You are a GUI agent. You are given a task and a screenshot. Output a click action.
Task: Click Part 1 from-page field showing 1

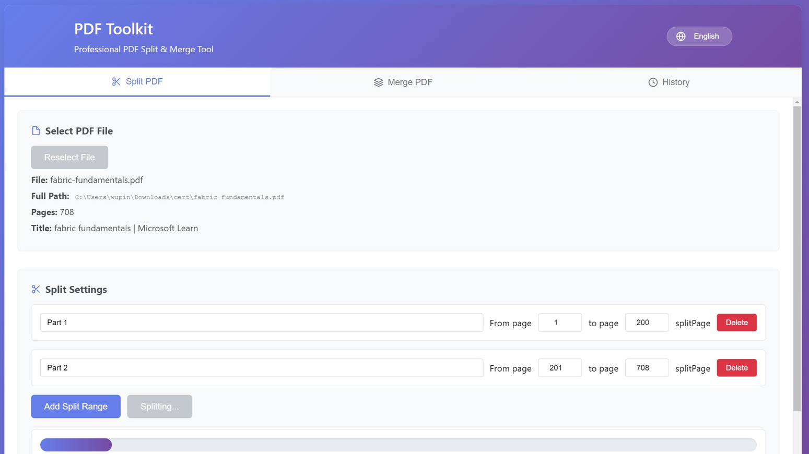pos(560,322)
